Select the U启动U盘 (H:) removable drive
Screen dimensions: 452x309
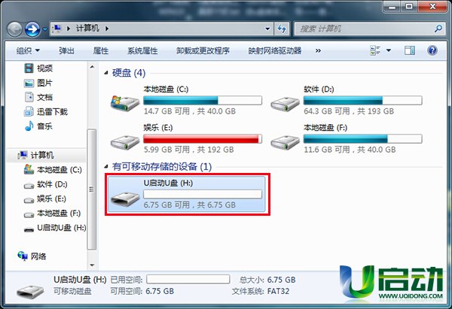click(187, 194)
